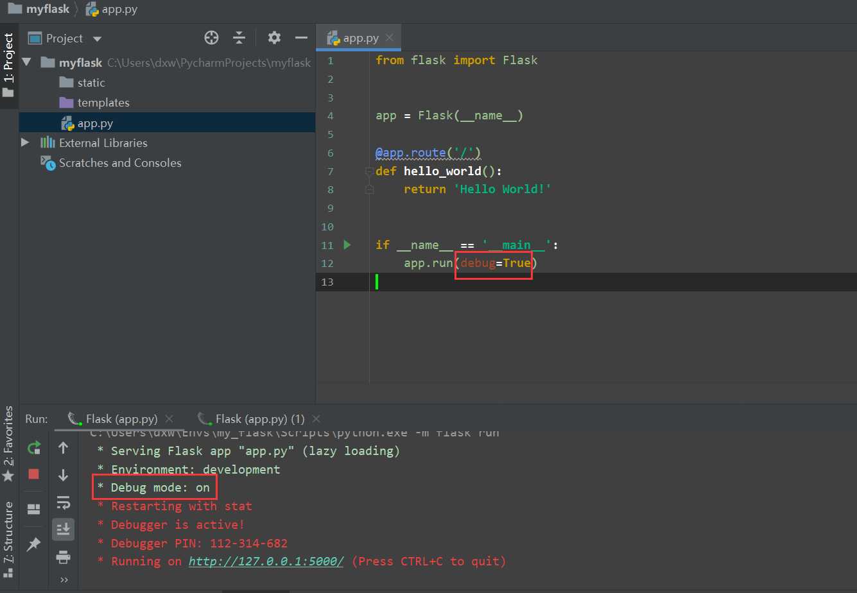Expand External Libraries node
The image size is (857, 593).
[25, 142]
